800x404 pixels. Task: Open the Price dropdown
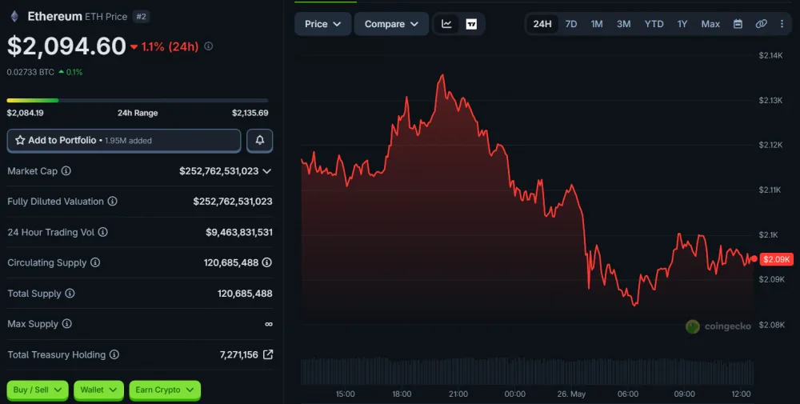pyautogui.click(x=323, y=24)
